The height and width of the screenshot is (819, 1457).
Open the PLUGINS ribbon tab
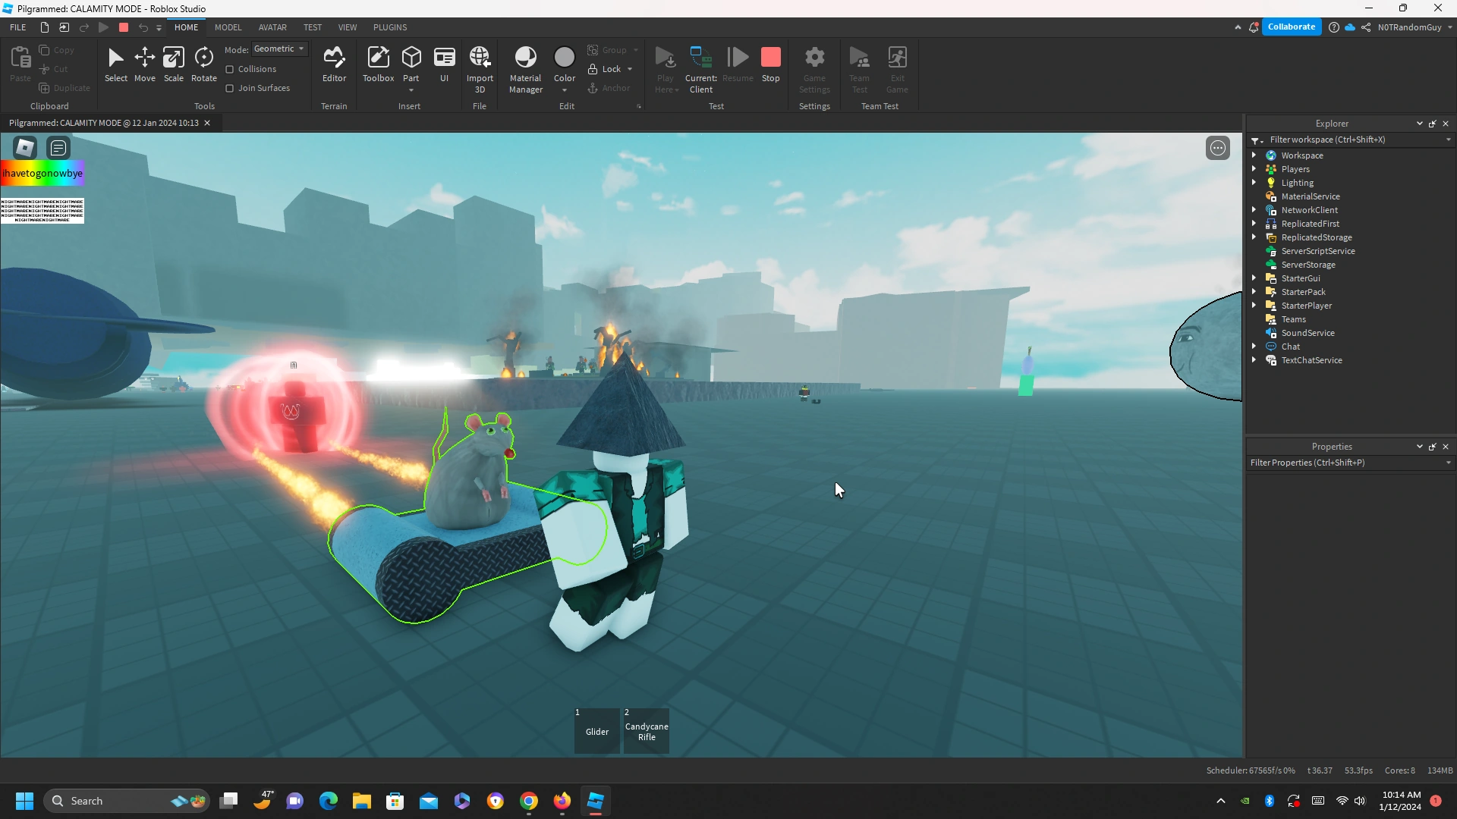[x=390, y=27]
